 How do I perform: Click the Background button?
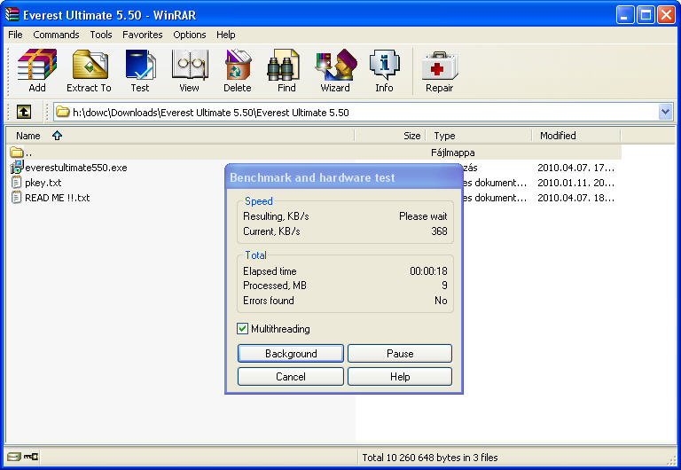tap(291, 353)
